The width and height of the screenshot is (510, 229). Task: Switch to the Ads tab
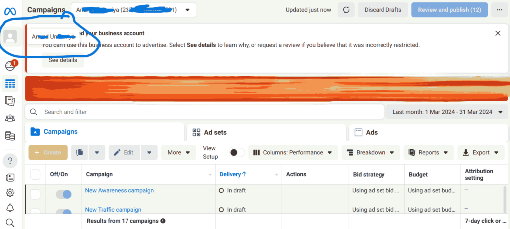[372, 132]
